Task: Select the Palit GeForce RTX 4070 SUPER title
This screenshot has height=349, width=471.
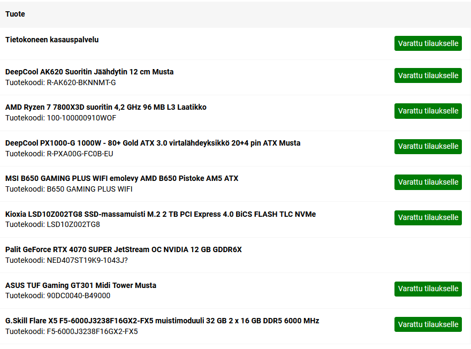Action: (x=124, y=249)
